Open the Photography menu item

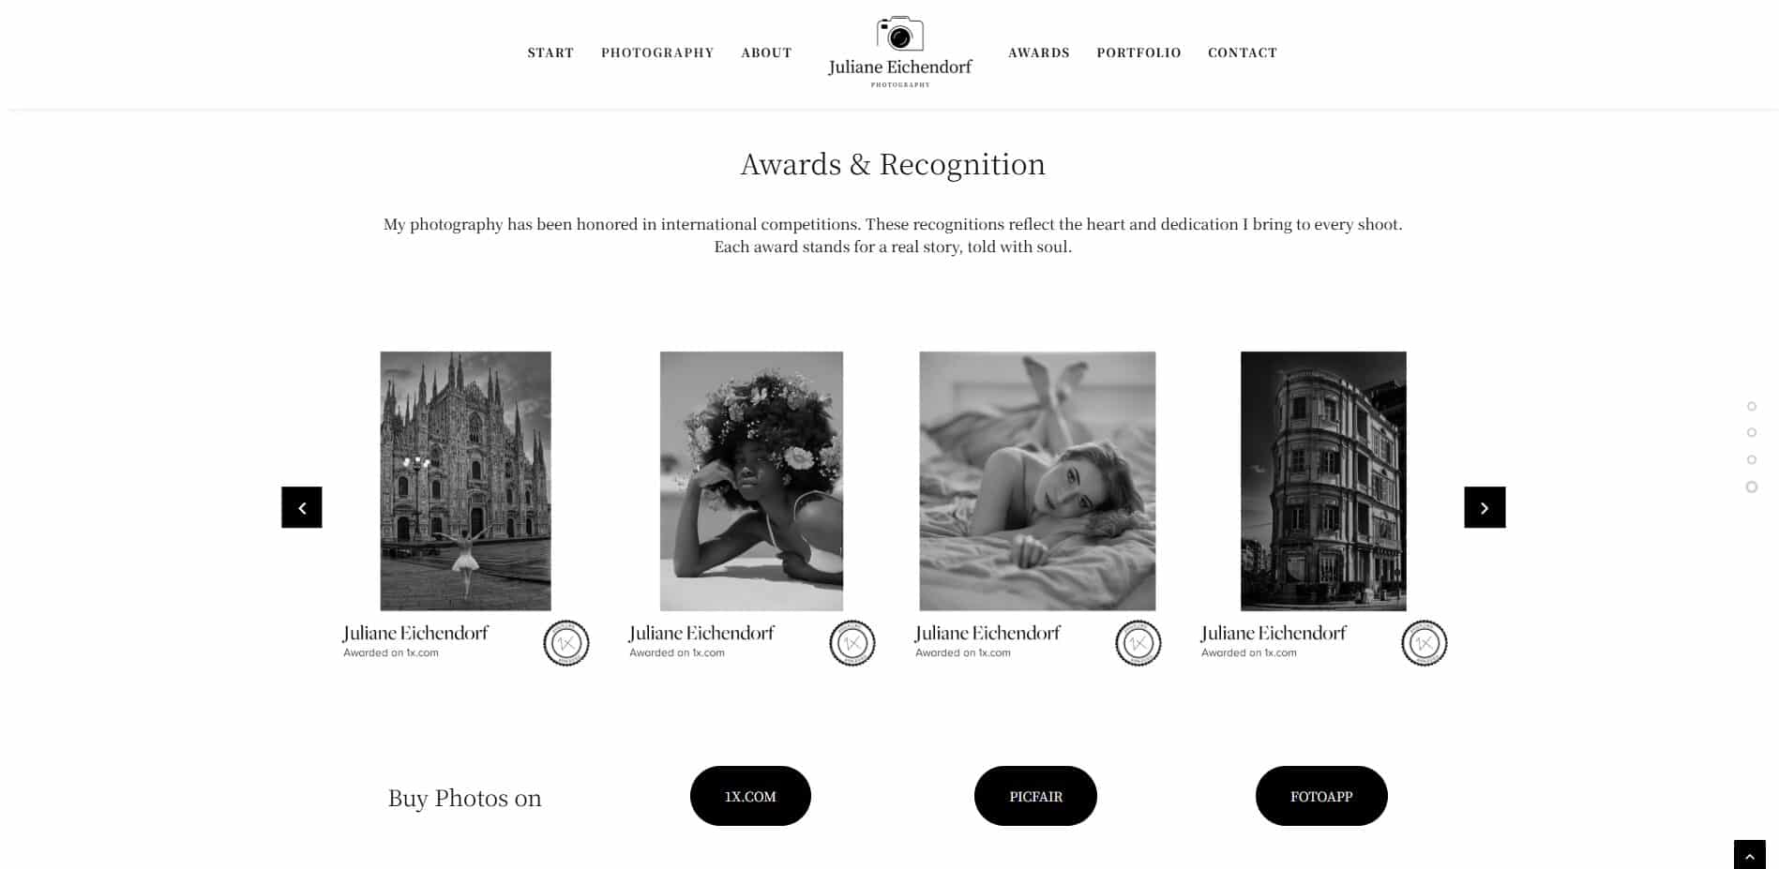(x=657, y=52)
